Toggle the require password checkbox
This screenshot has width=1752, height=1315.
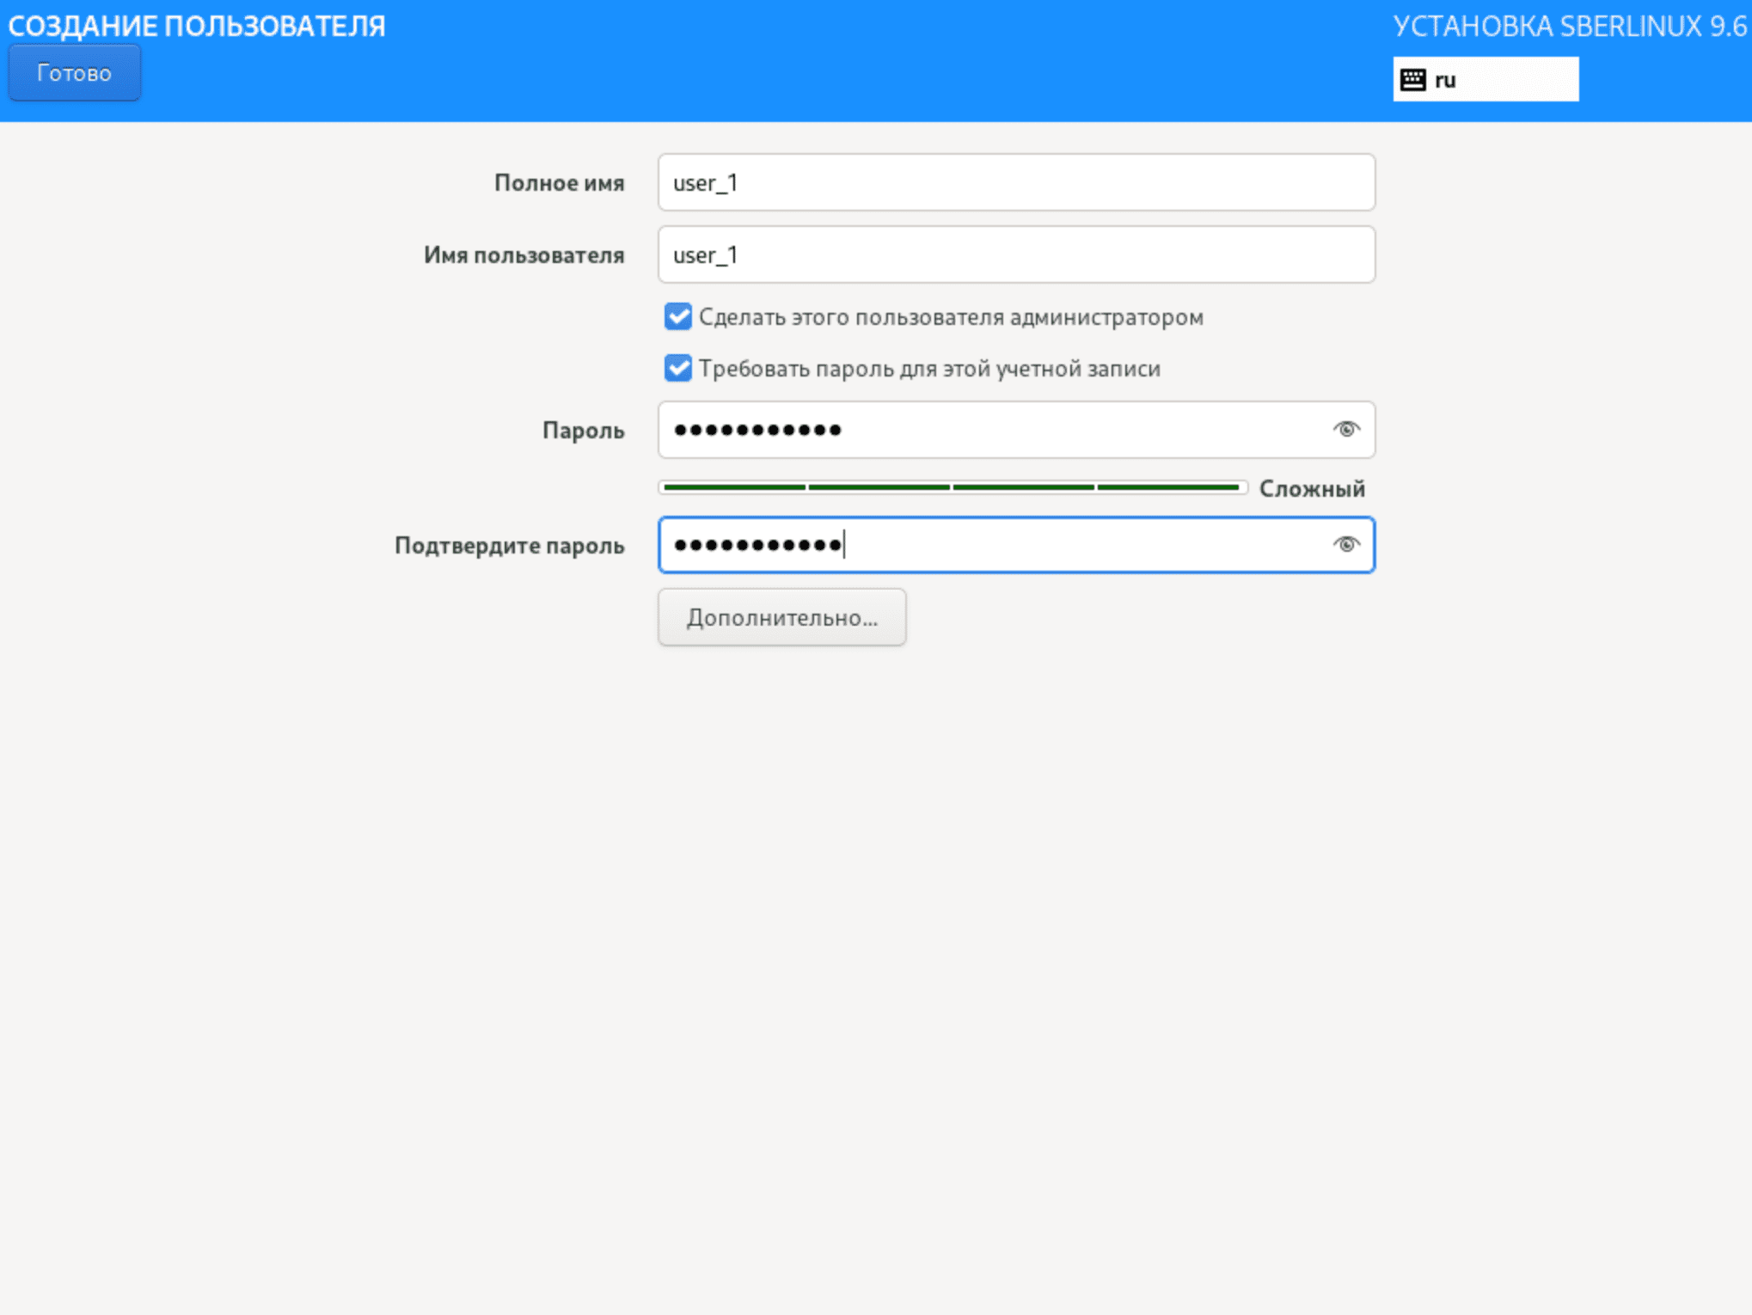click(677, 369)
